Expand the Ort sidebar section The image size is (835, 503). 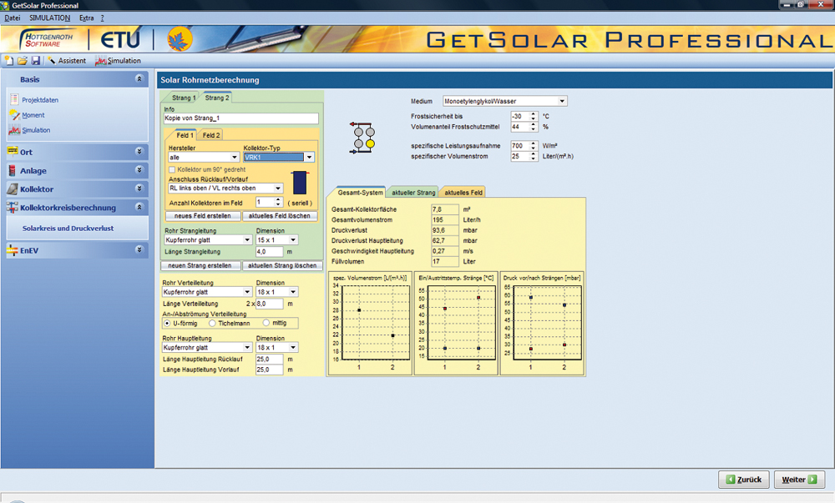point(139,151)
